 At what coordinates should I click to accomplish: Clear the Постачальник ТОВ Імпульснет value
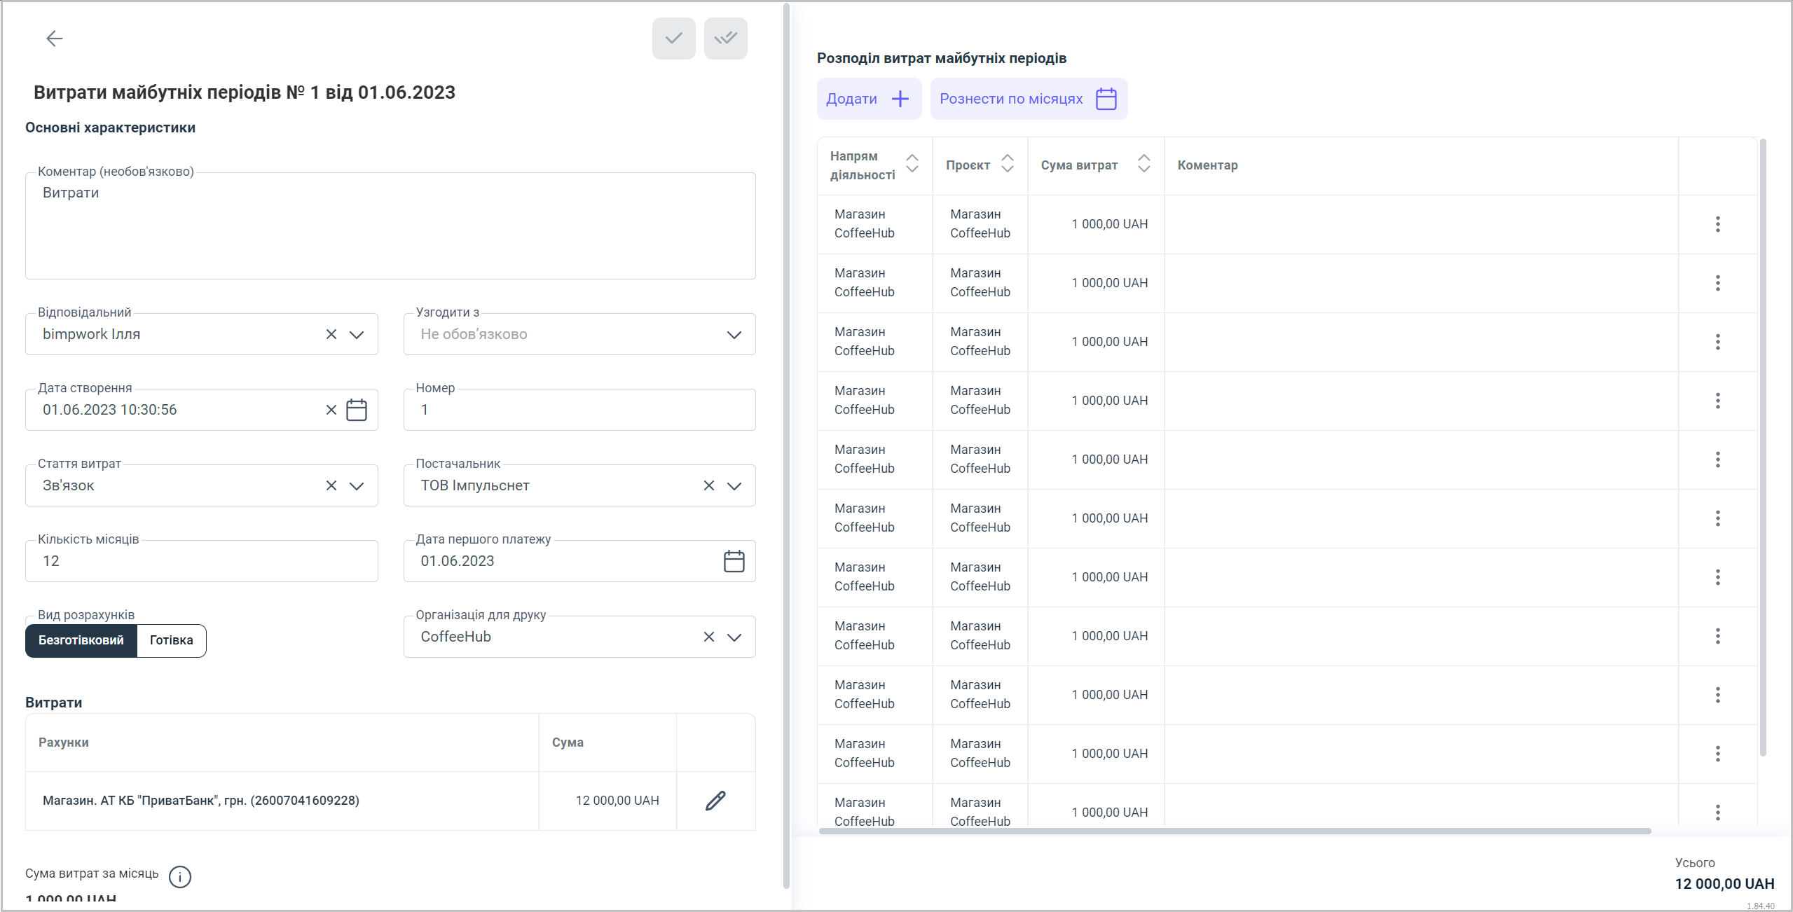pyautogui.click(x=708, y=485)
